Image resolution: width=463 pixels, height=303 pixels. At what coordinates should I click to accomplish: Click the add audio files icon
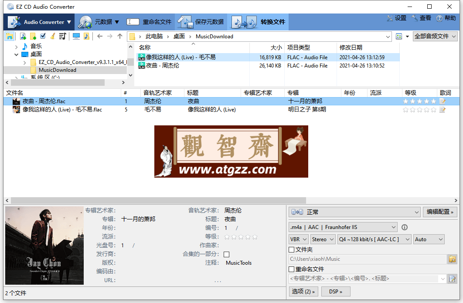pyautogui.click(x=23, y=36)
